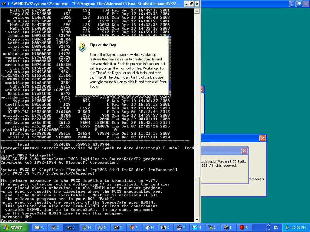Minimize the background window at top right
Image resolution: width=310 pixels, height=232 pixels.
(292, 4)
